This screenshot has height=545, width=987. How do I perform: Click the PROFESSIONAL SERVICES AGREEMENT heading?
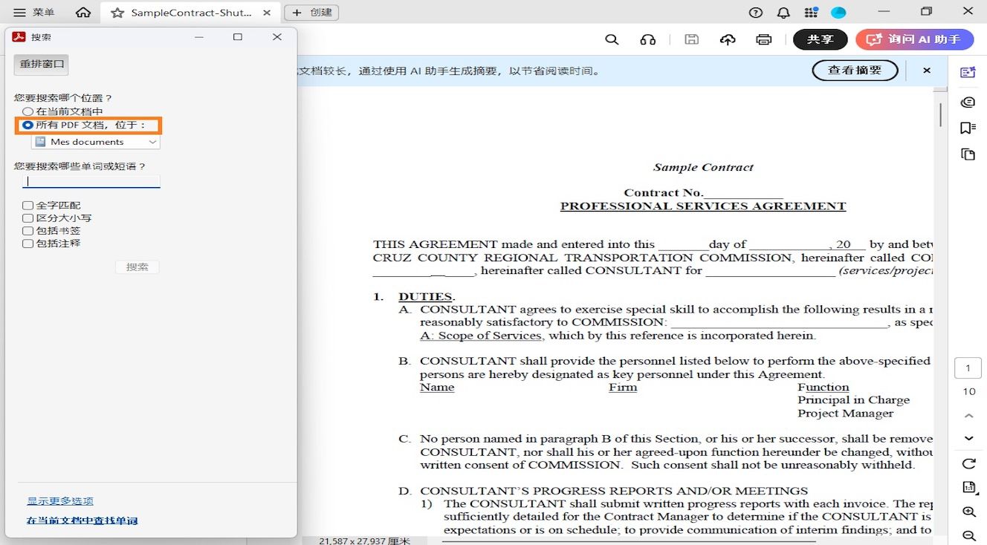703,206
